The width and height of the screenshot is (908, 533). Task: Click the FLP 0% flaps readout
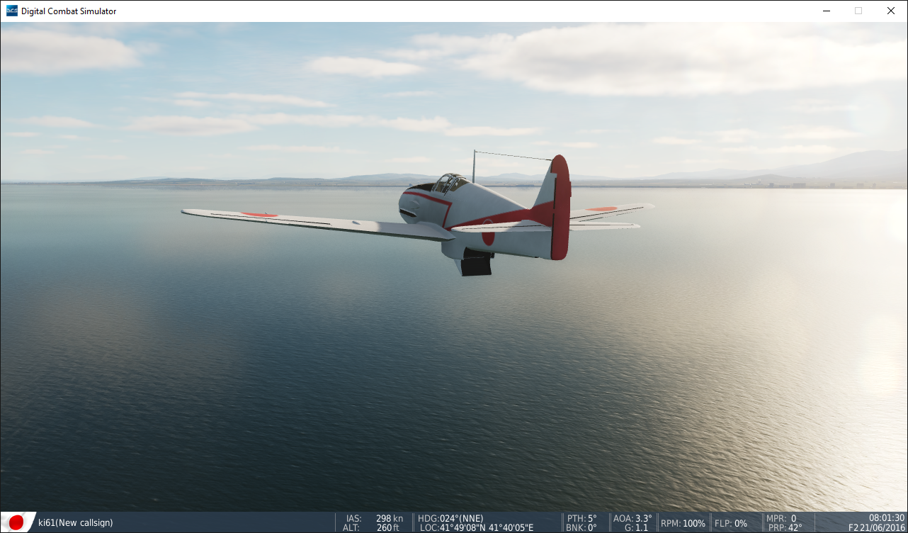point(730,523)
